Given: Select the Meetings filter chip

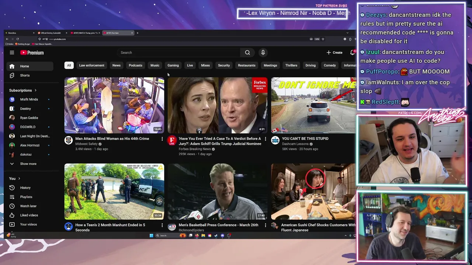Looking at the screenshot, I should point(270,66).
